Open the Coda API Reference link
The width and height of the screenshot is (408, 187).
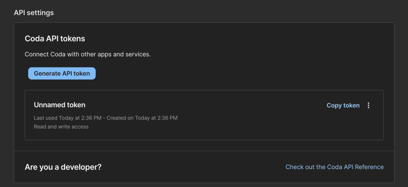click(x=334, y=167)
